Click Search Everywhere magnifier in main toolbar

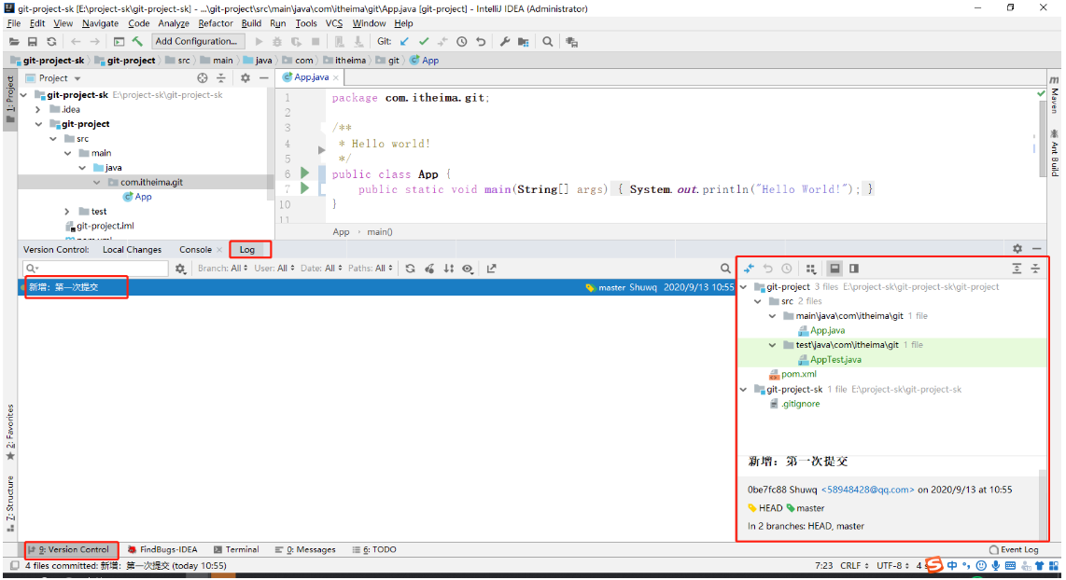tap(547, 41)
